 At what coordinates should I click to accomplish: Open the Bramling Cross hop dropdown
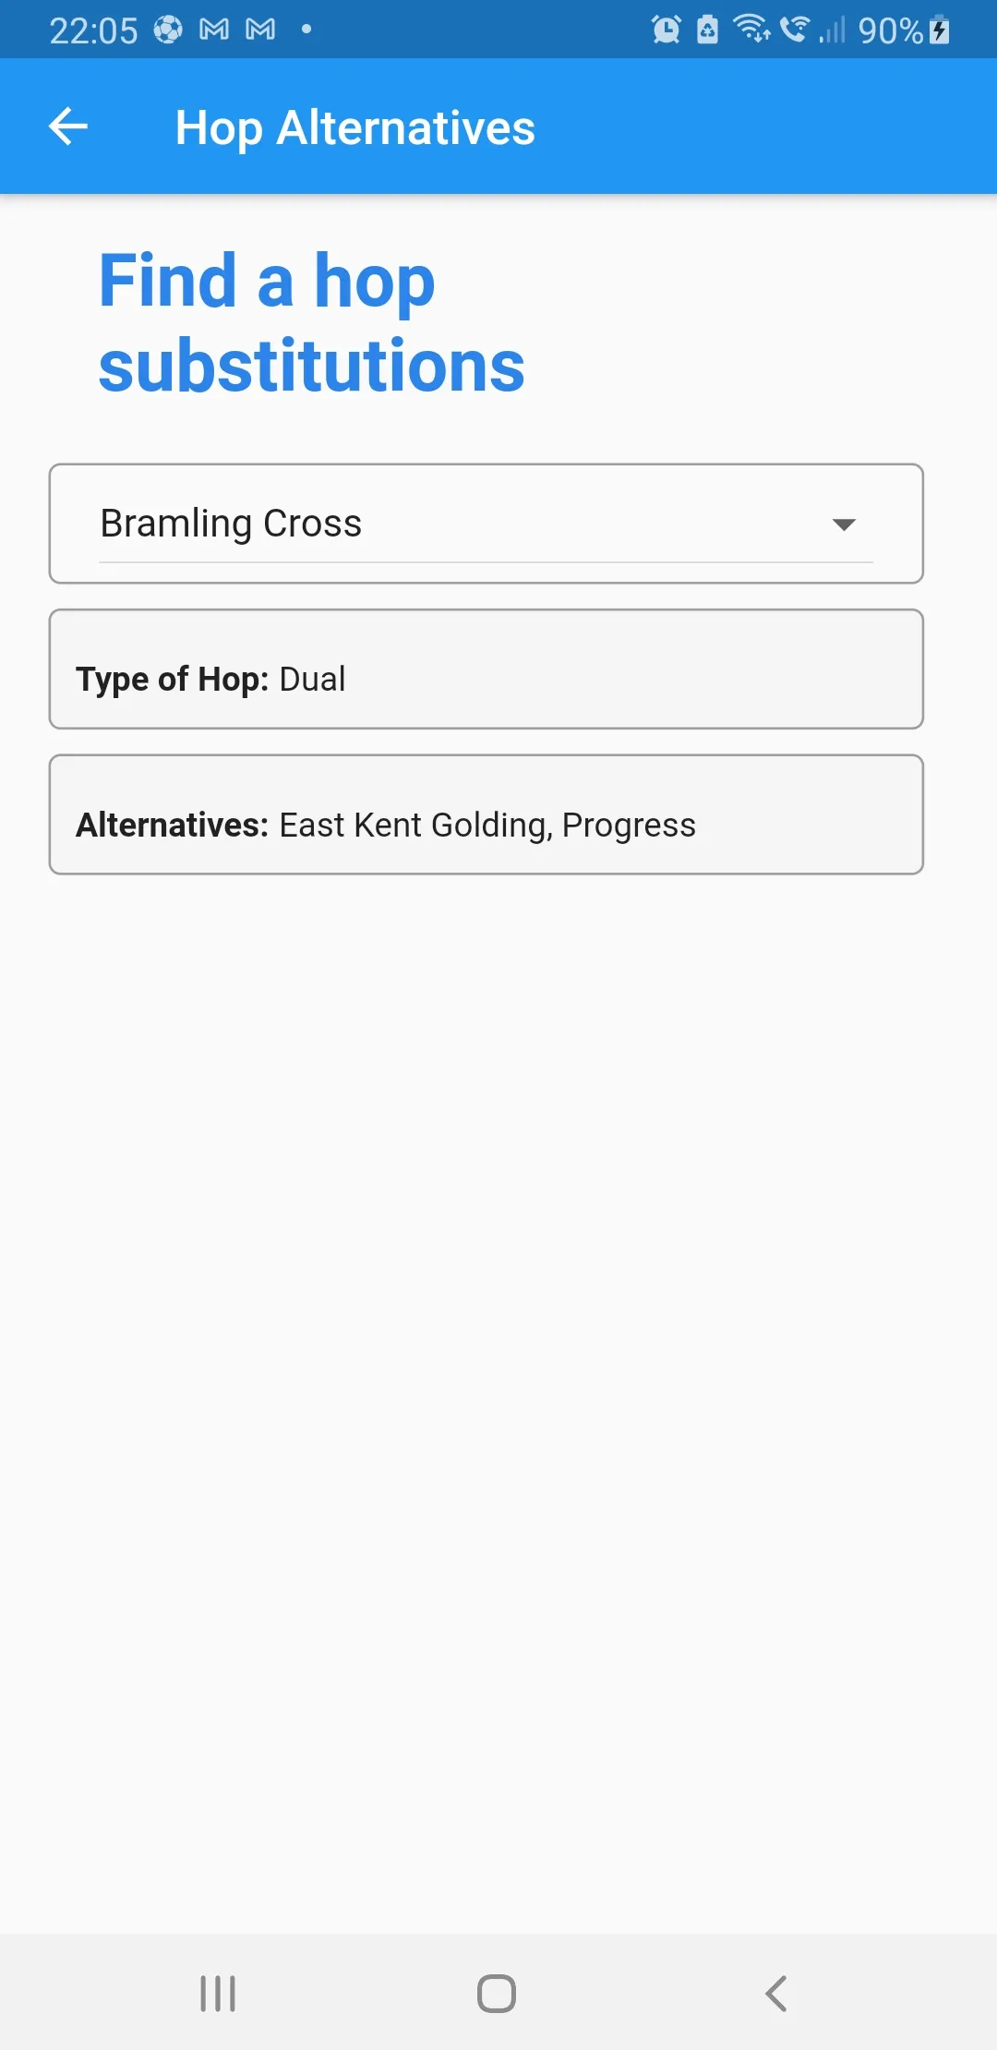coord(486,524)
